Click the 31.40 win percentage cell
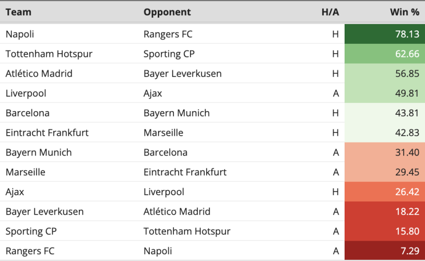Image resolution: width=425 pixels, height=261 pixels. [x=385, y=152]
